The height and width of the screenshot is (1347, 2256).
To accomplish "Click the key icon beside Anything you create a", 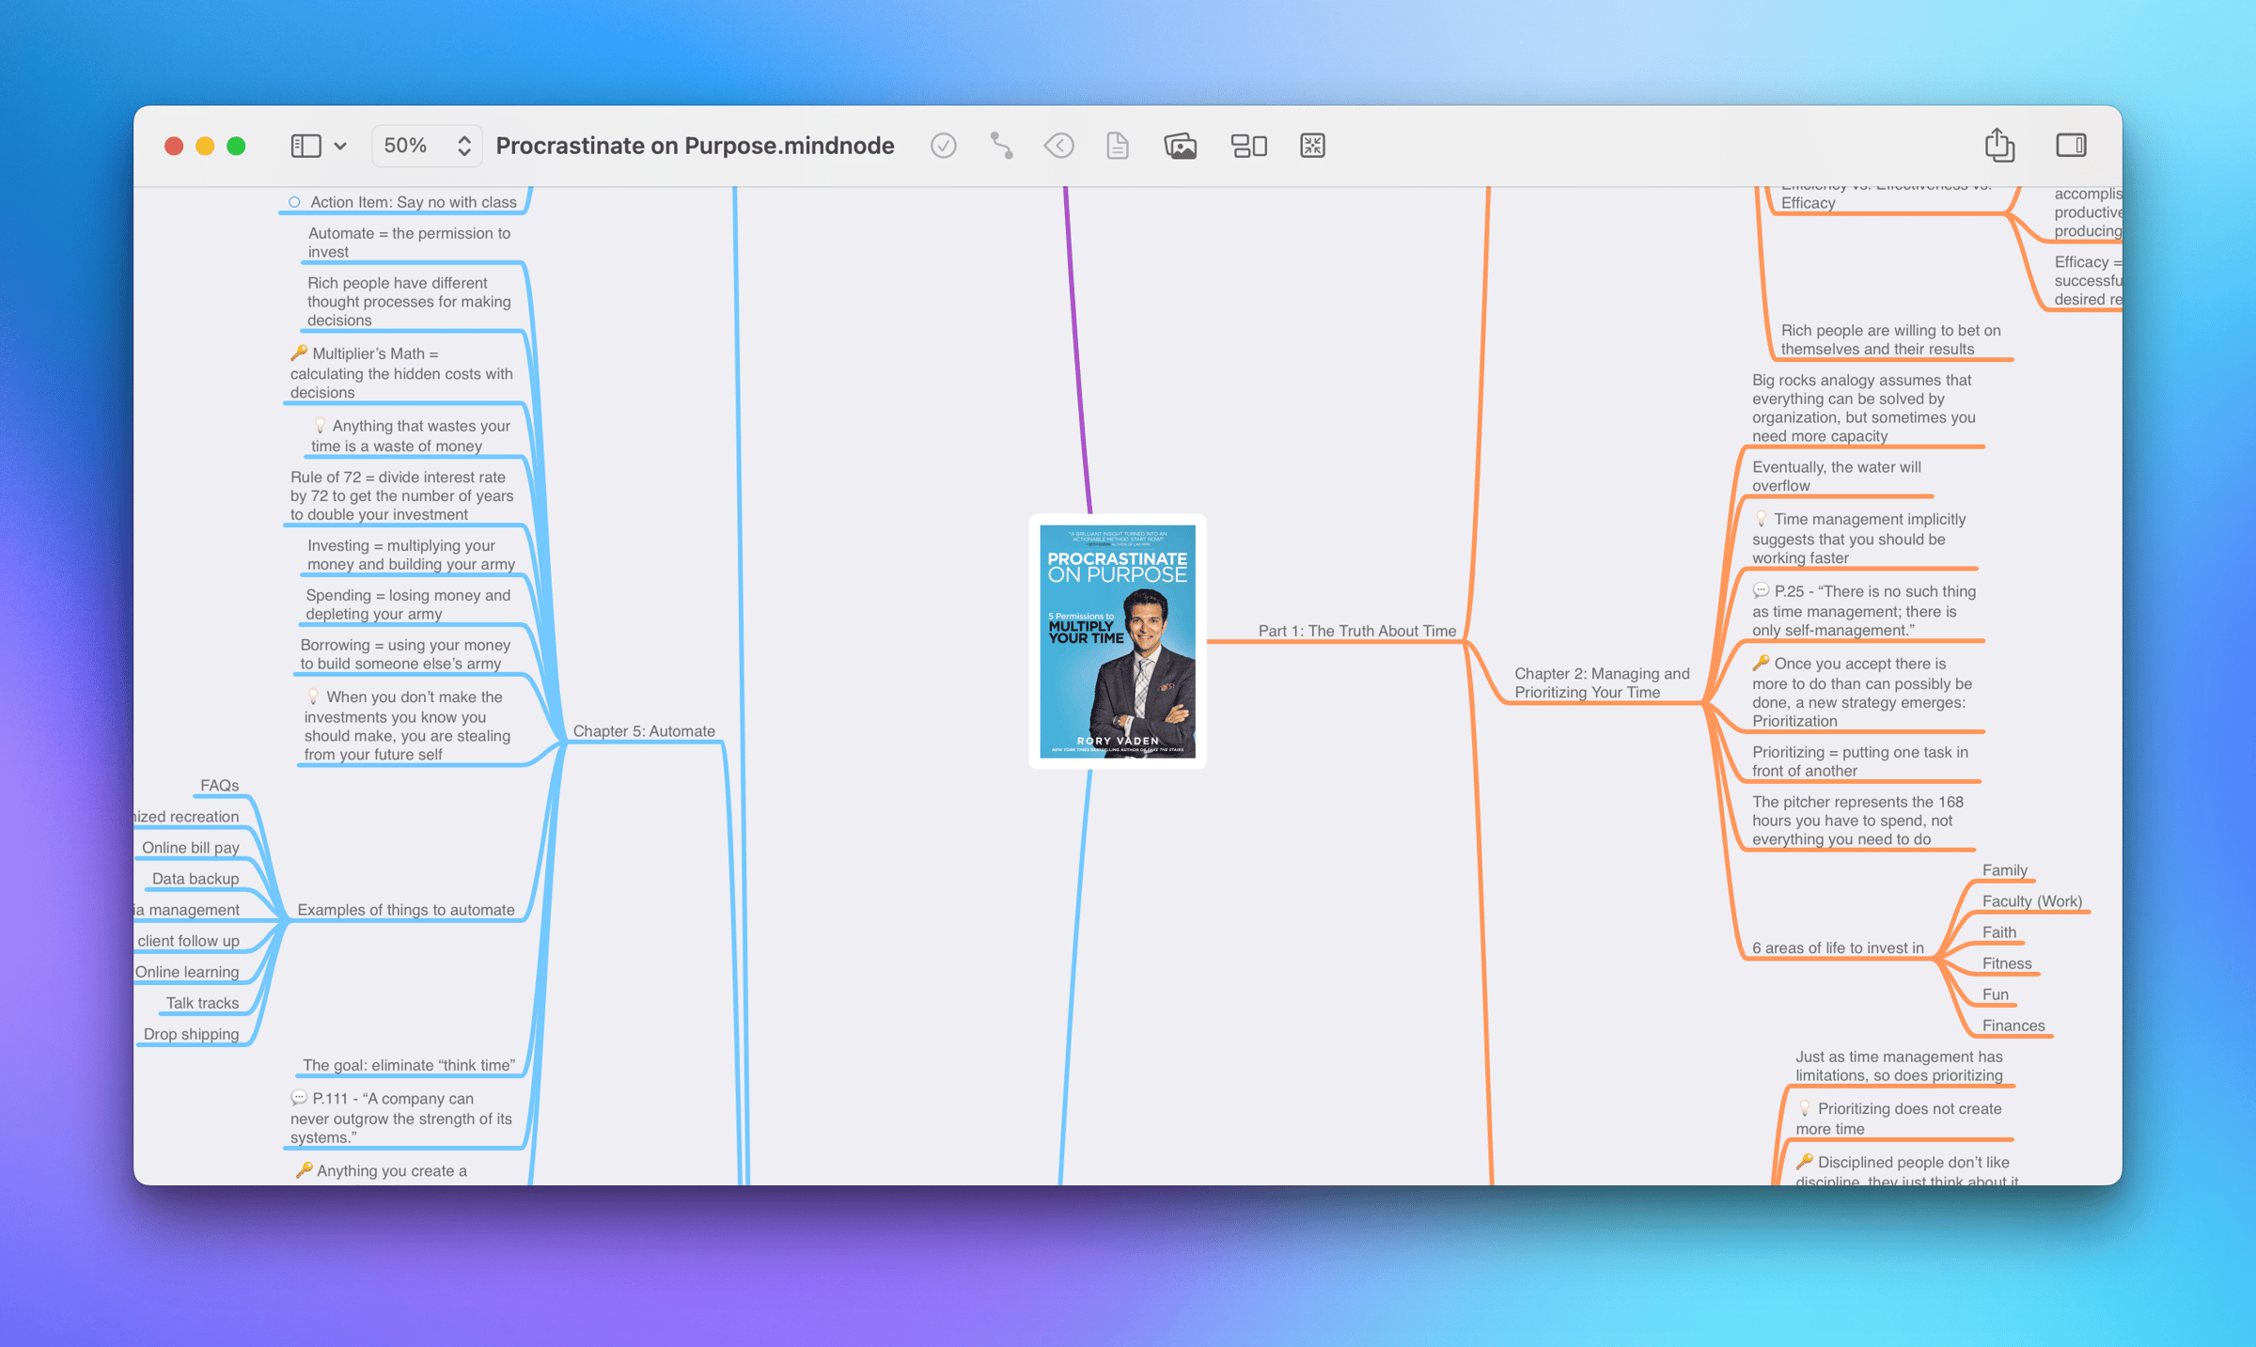I will point(304,1170).
